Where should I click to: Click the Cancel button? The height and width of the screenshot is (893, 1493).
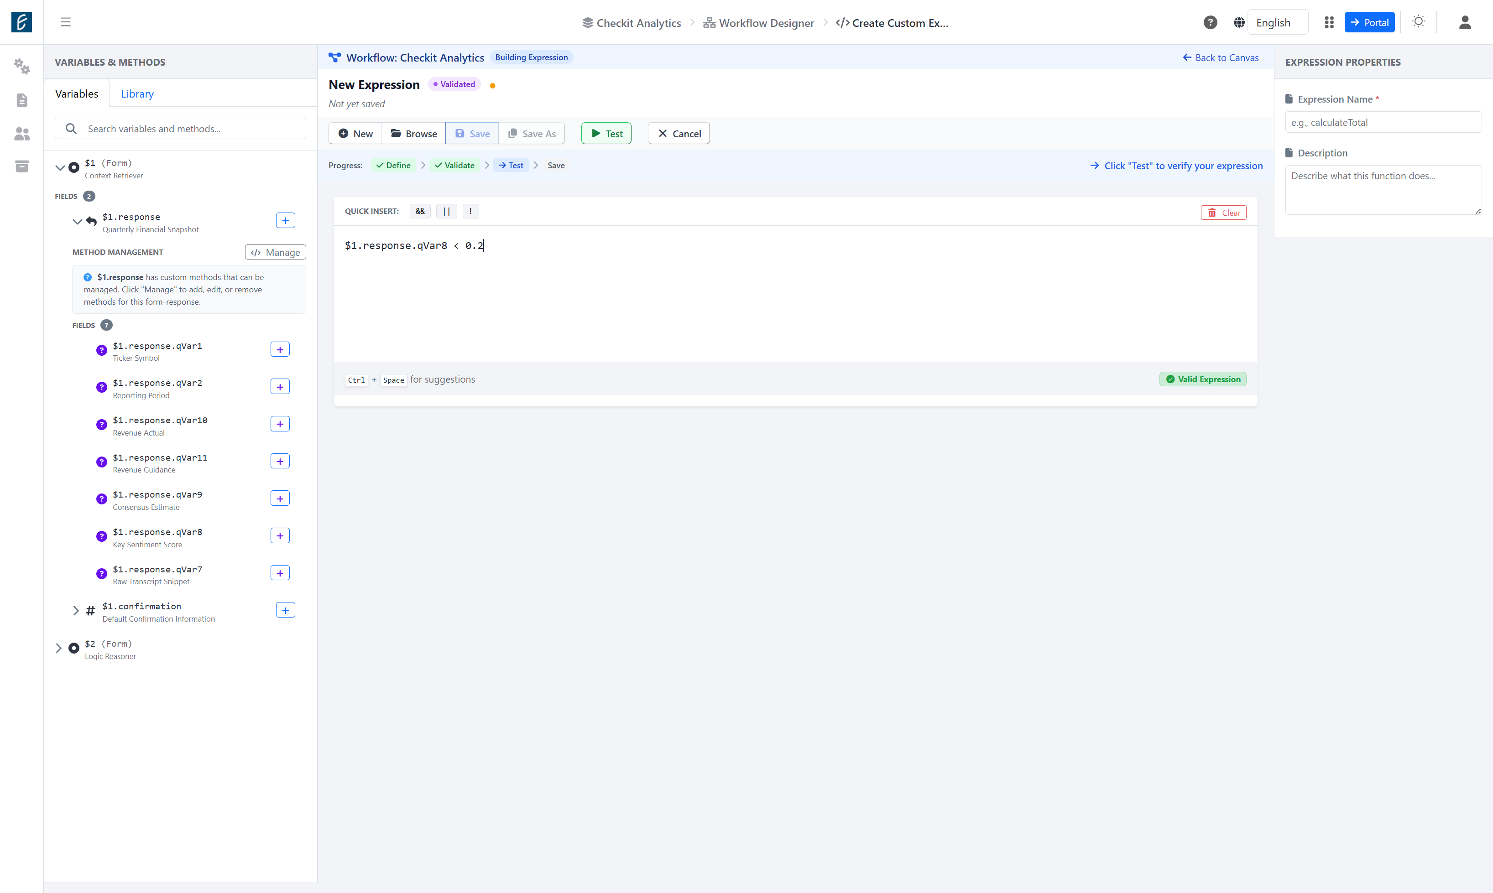coord(679,134)
